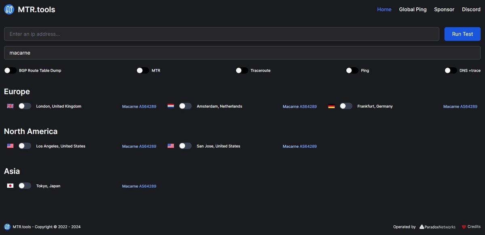
Task: Click the 'Asia' section heading
Action: (12, 171)
